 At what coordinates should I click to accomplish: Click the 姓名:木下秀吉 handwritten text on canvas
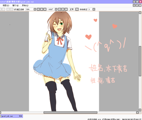click(x=108, y=68)
